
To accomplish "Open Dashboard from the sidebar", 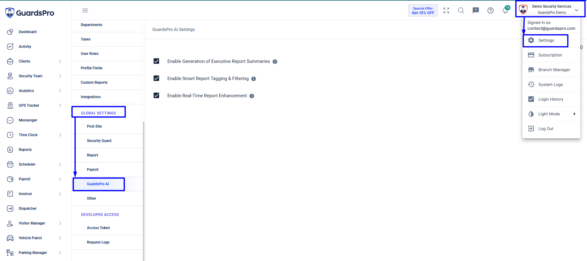I will pos(28,32).
